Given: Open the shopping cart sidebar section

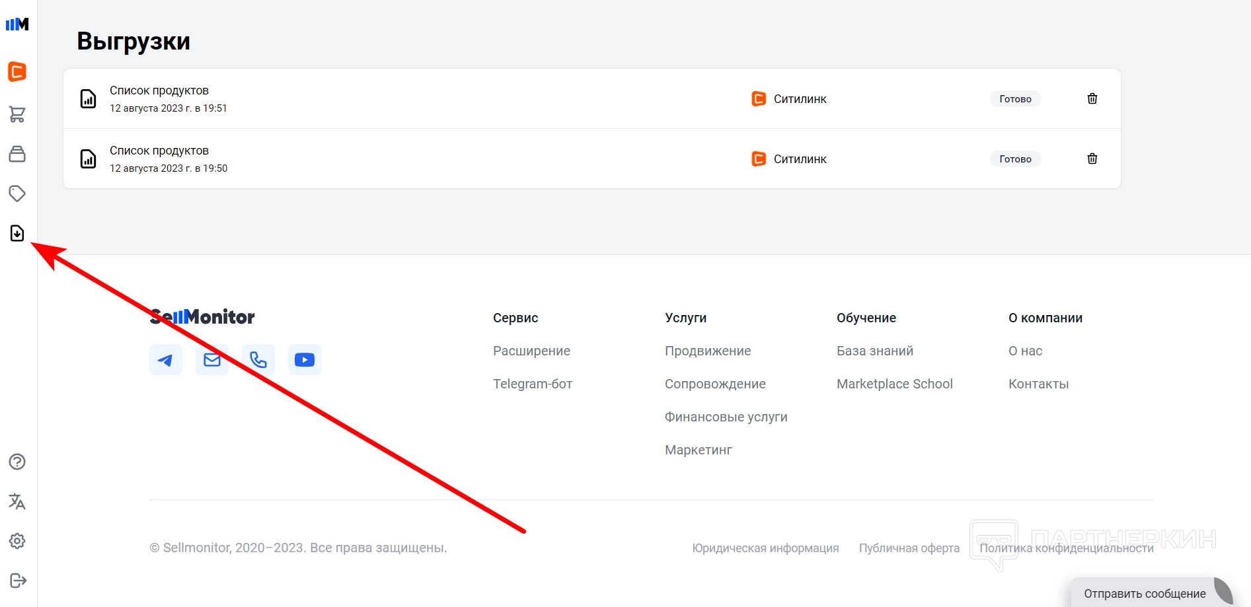Looking at the screenshot, I should (17, 114).
